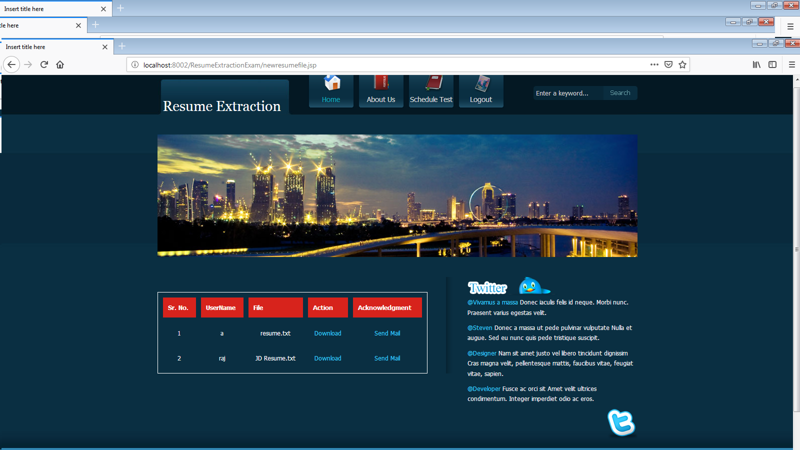Reload the page with the refresh icon
Viewport: 800px width, 450px height.
click(x=44, y=64)
